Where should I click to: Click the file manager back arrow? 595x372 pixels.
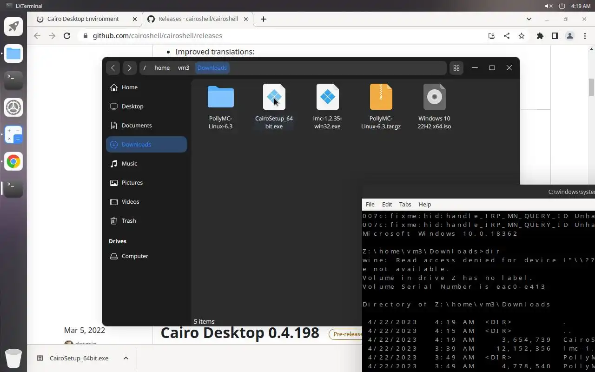(x=113, y=68)
